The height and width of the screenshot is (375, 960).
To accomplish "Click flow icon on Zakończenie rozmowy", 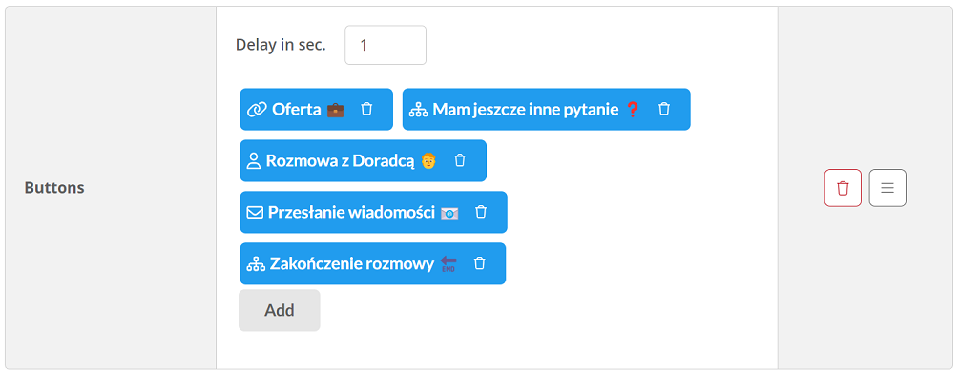I will click(255, 263).
